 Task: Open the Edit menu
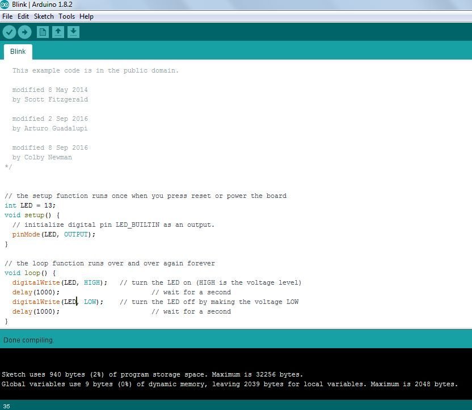tap(23, 16)
